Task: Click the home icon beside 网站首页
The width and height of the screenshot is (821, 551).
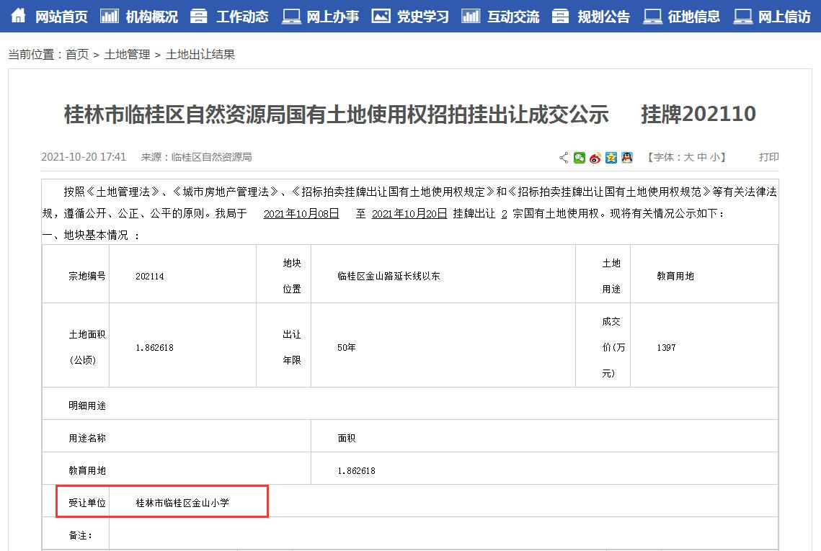Action: tap(18, 15)
